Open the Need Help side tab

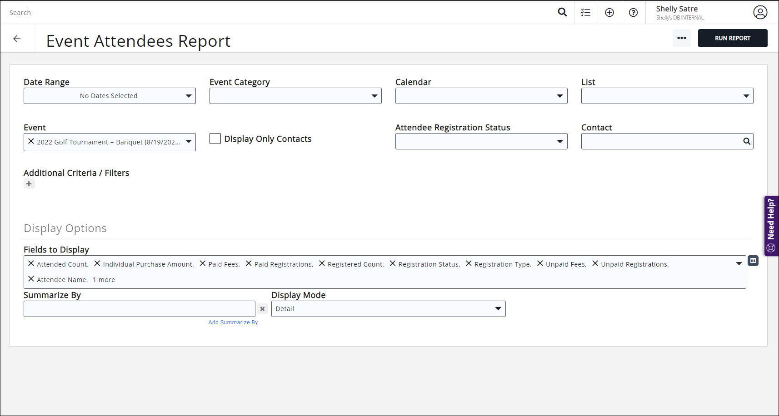click(x=771, y=226)
